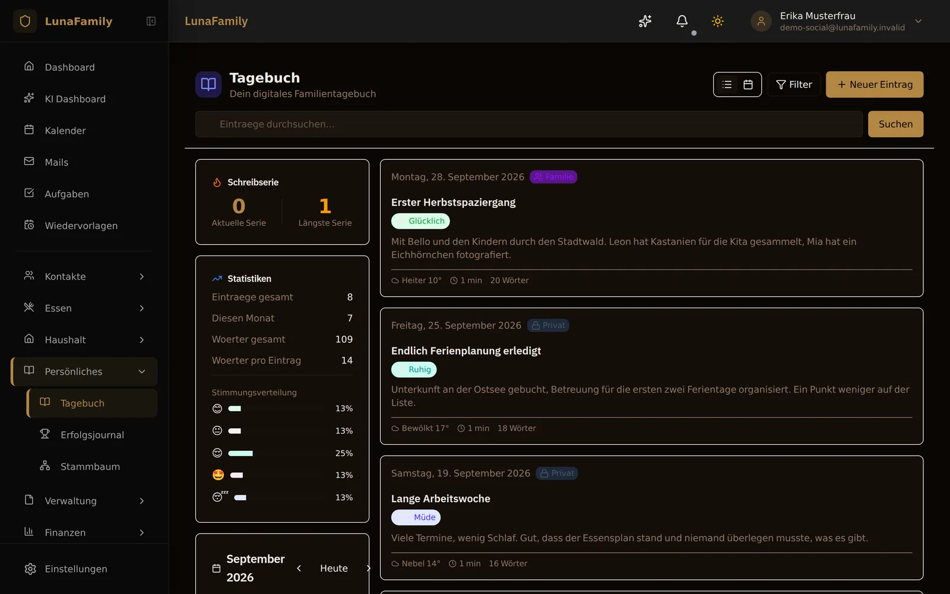Click the Ruhig mood badge

[414, 369]
